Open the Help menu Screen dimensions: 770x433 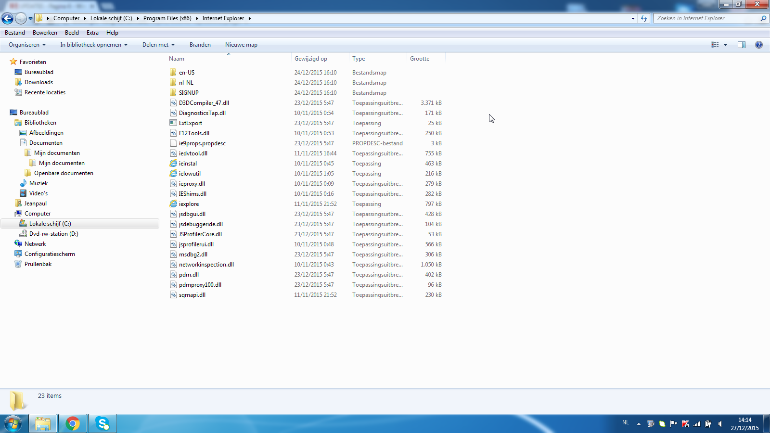point(112,33)
